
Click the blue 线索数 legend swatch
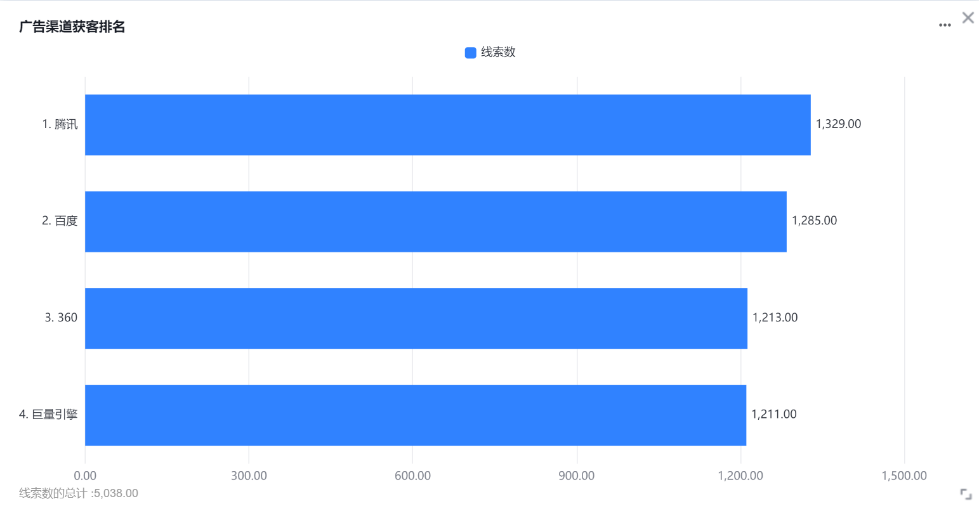point(470,53)
